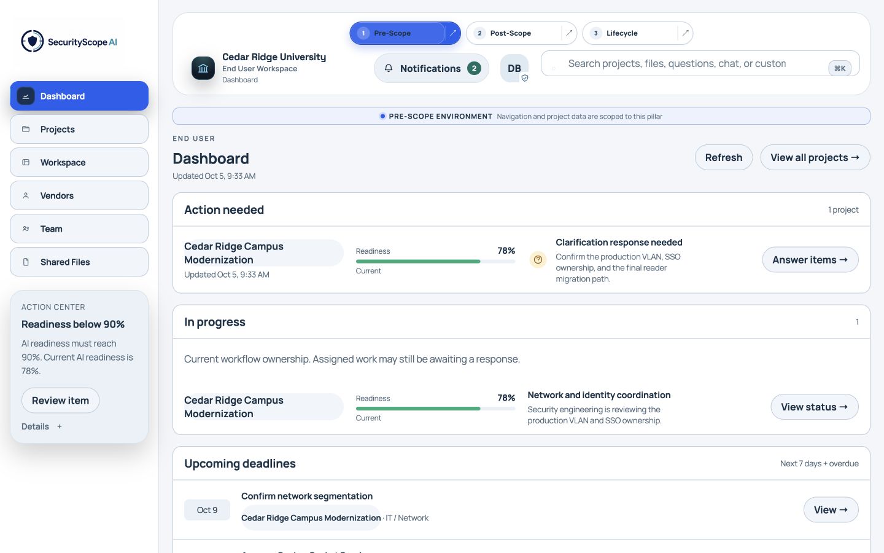
Task: Open Cedar Ridge Campus Modernization in In progress
Action: click(x=264, y=407)
